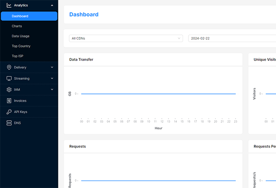The width and height of the screenshot is (276, 188).
Task: Collapse the Analytics section chevron
Action: [x=52, y=5]
